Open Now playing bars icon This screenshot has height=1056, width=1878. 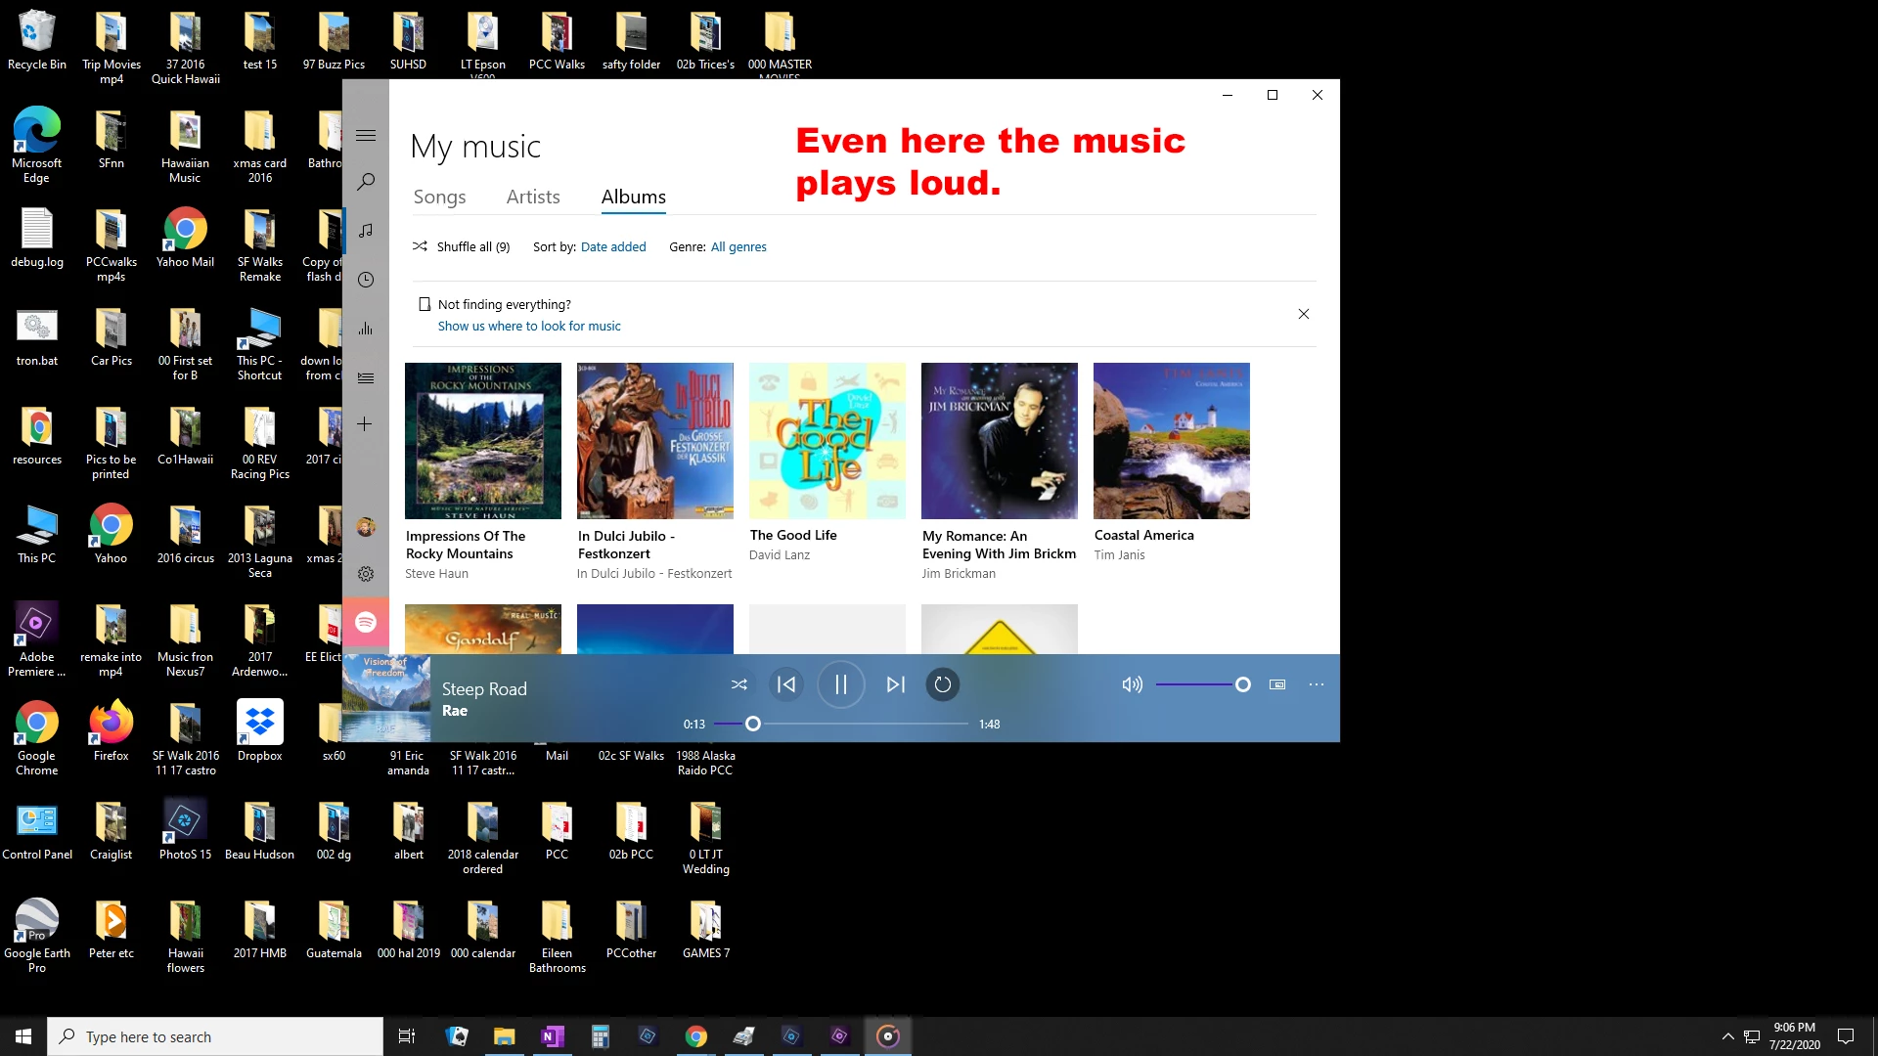coord(366,329)
